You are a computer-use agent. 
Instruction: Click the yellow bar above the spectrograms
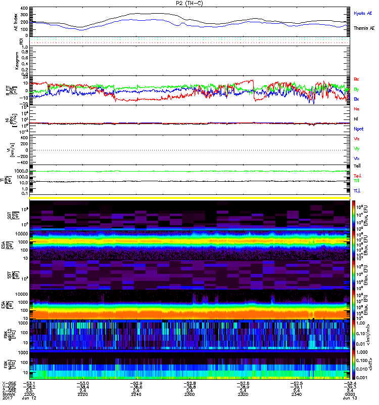[189, 198]
